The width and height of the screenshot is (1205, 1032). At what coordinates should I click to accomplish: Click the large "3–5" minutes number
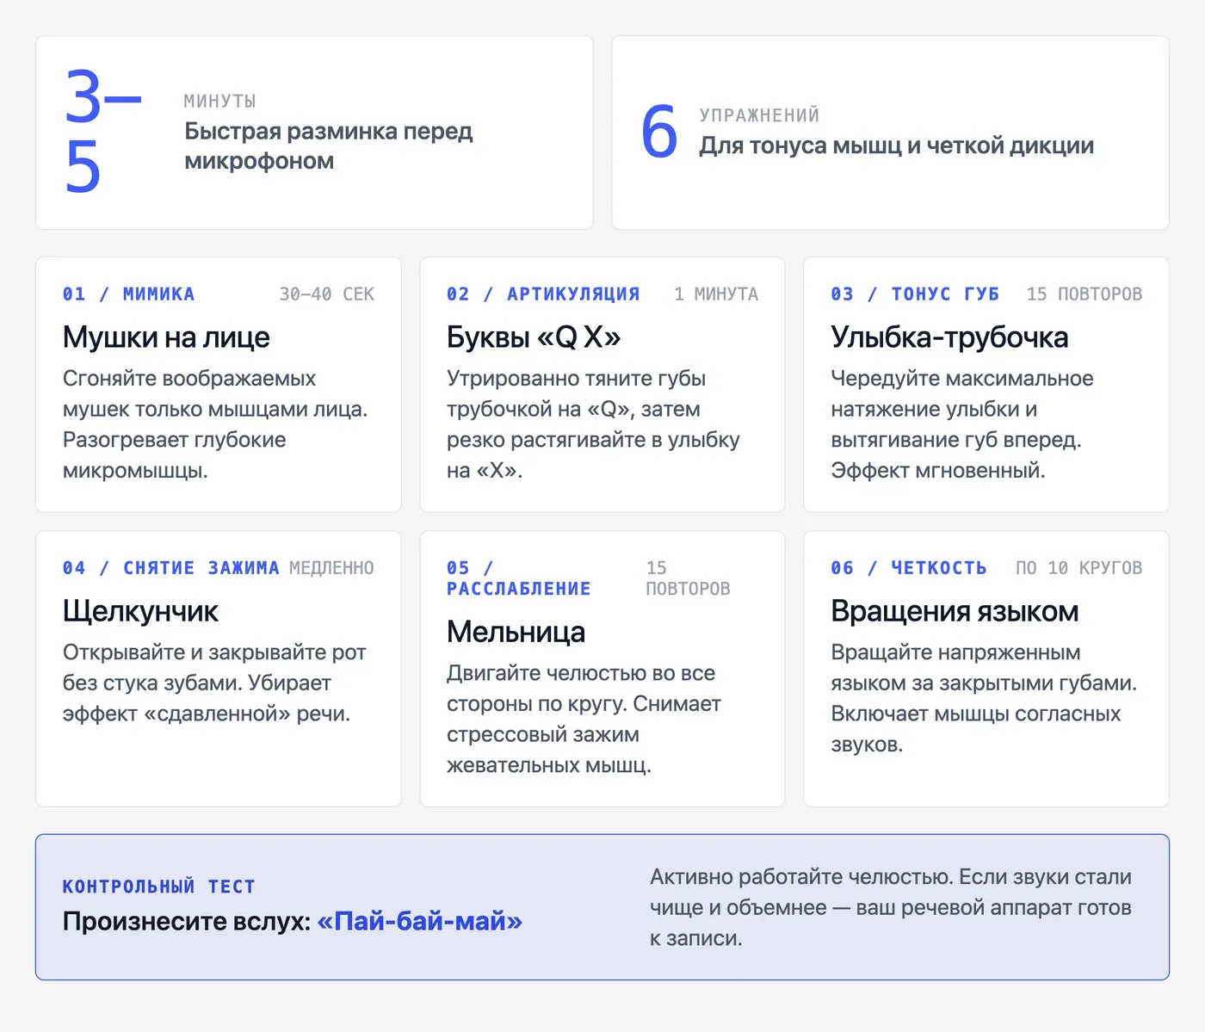(103, 132)
